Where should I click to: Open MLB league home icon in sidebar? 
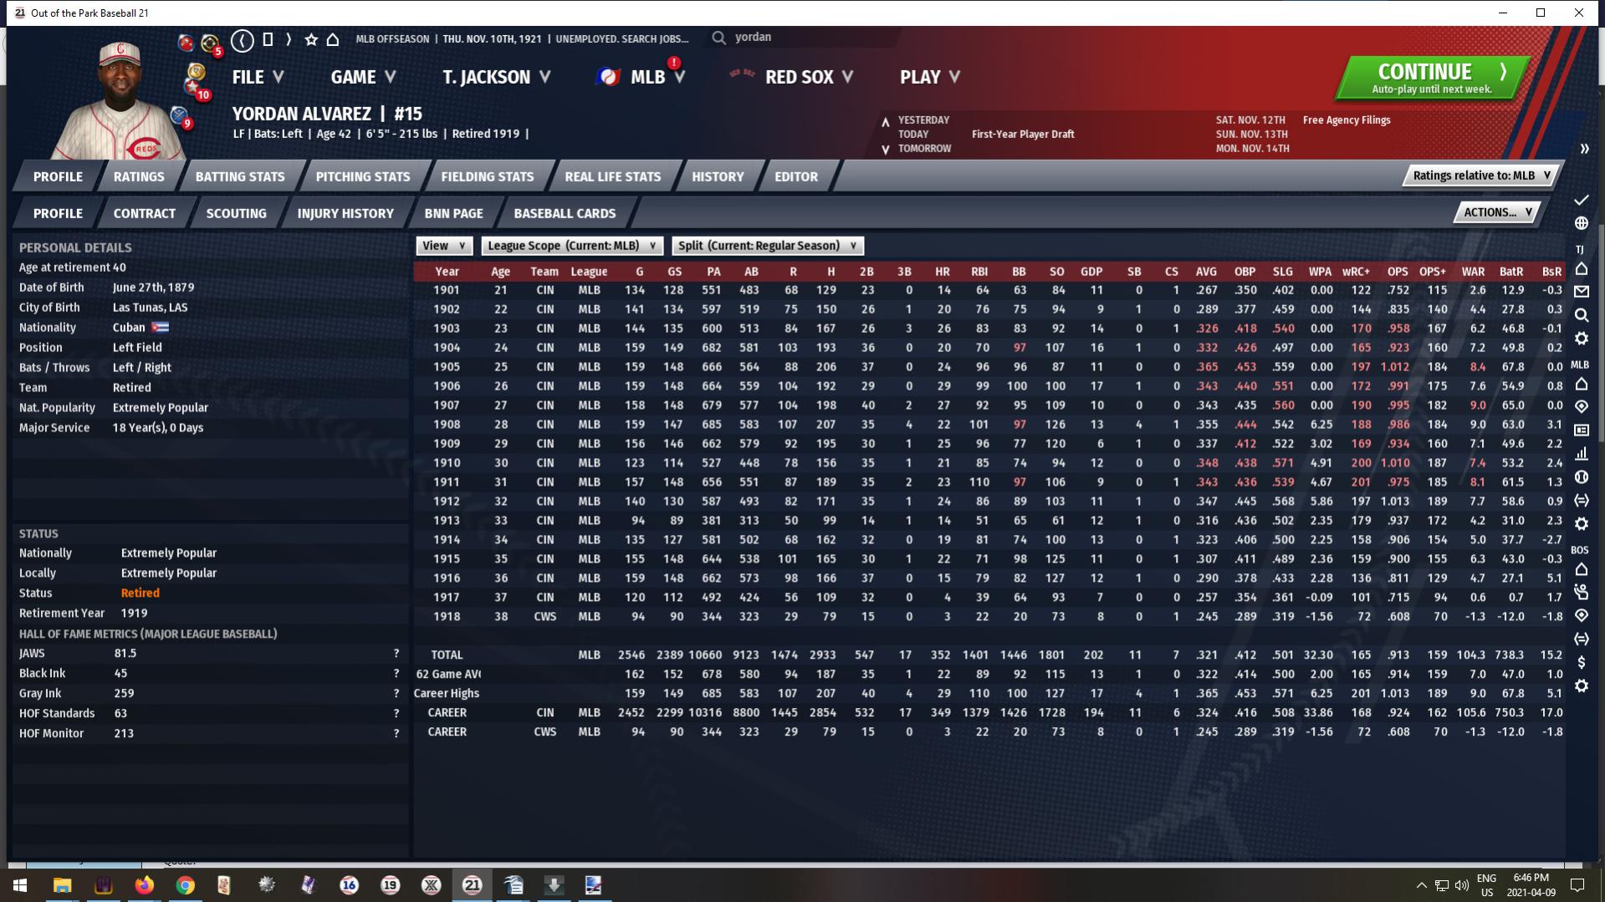[1581, 385]
